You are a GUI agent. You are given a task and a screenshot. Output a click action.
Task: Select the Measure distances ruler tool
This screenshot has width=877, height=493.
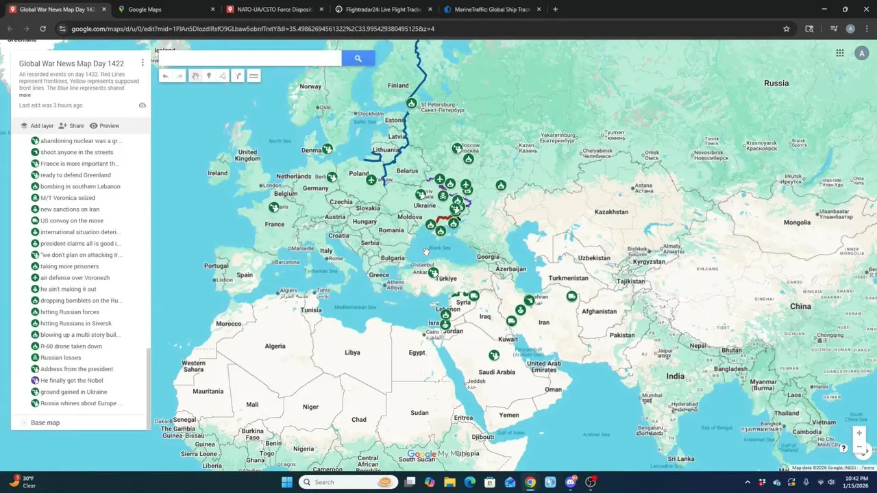pos(254,76)
